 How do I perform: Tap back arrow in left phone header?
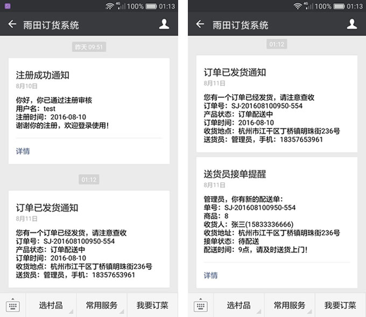[x=12, y=24]
